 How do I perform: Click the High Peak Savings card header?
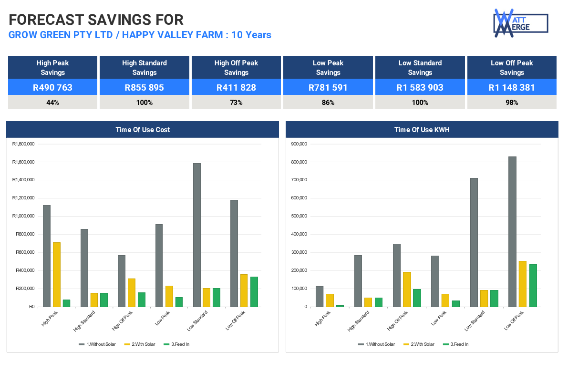pos(52,68)
